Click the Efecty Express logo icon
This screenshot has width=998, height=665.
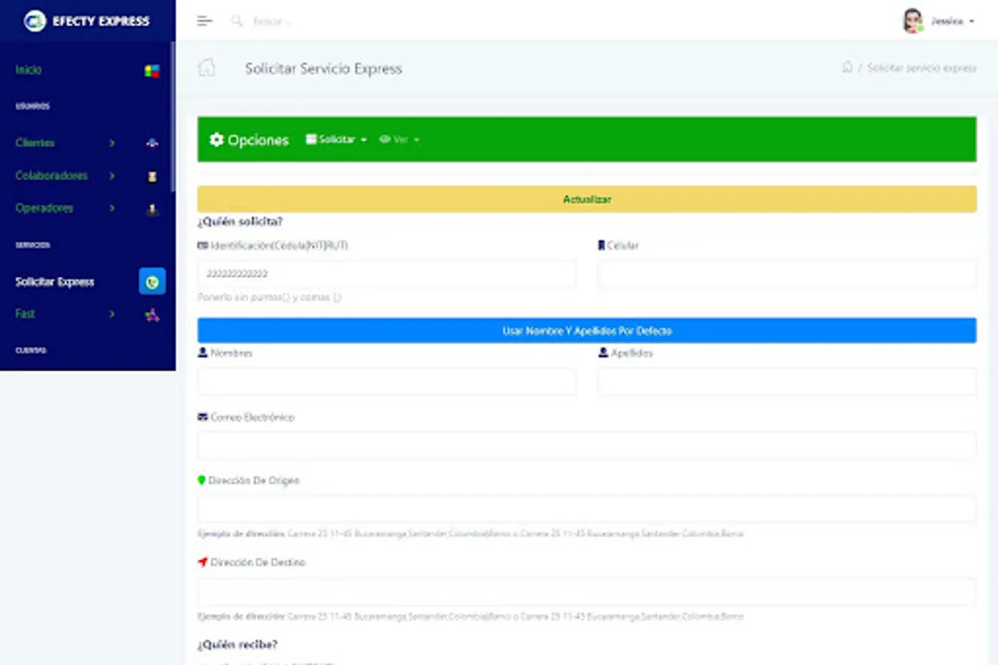click(x=34, y=21)
